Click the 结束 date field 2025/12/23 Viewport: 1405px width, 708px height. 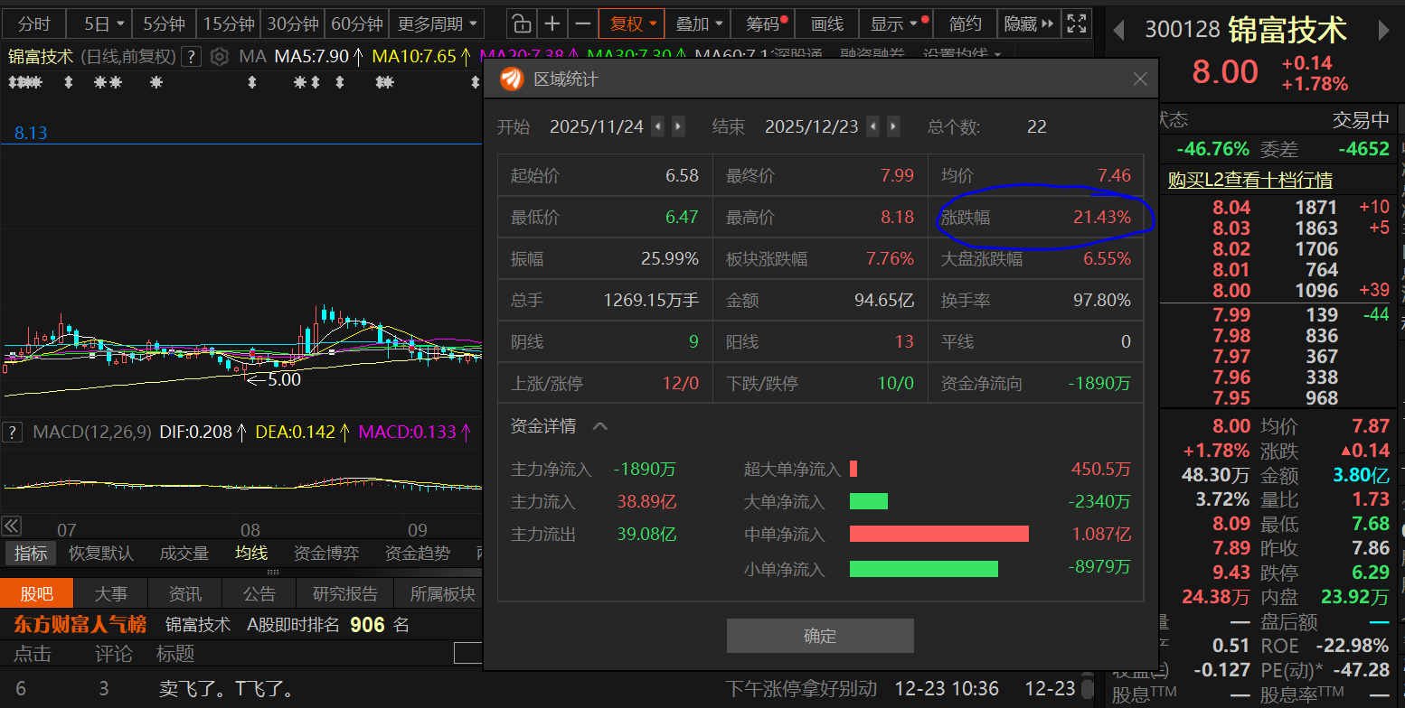click(812, 126)
